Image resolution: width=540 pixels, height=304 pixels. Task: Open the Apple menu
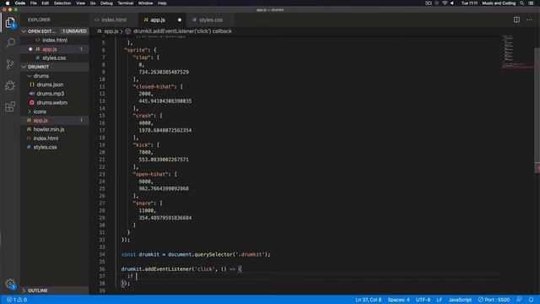(x=8, y=3)
